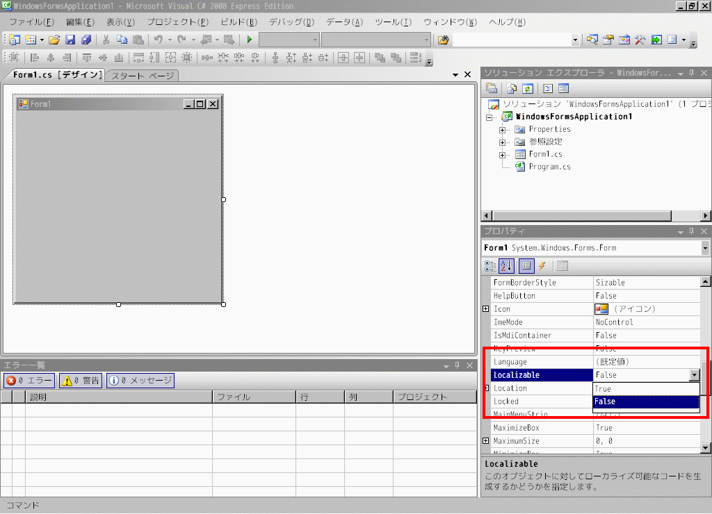712x514 pixels.
Task: Click the Align Lefts layout icon
Action: (35, 58)
